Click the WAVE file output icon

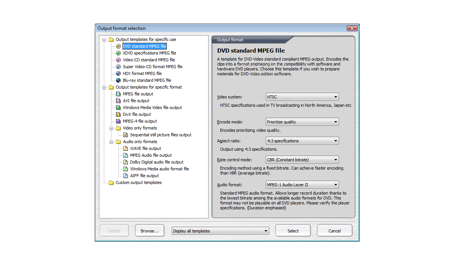coord(126,148)
